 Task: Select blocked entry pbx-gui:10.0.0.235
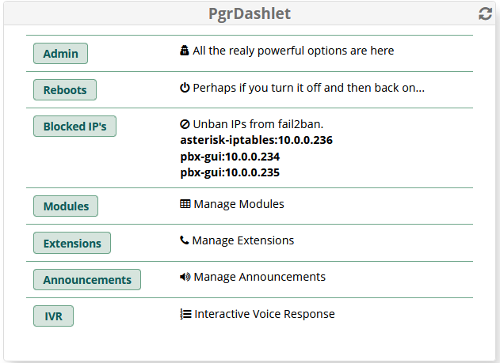(x=230, y=172)
